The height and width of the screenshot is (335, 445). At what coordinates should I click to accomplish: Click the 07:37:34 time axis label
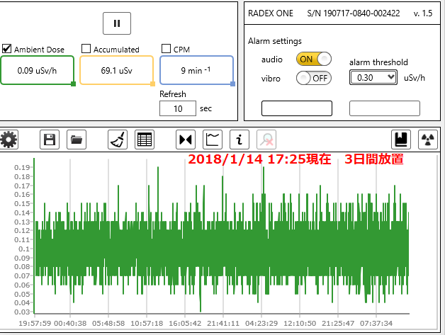[x=376, y=324]
